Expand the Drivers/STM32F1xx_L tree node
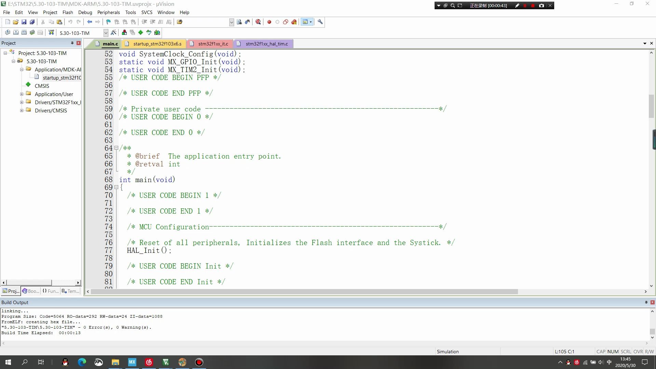 coord(22,102)
